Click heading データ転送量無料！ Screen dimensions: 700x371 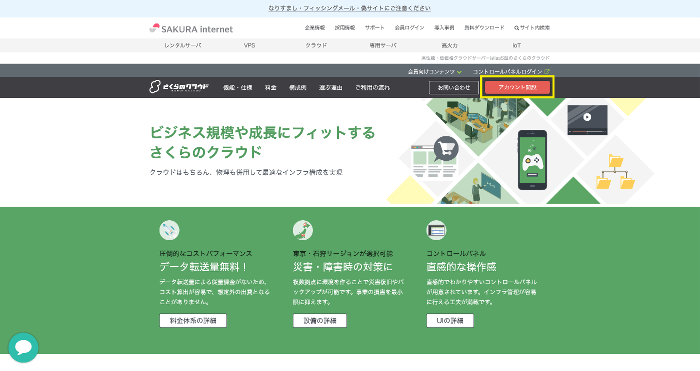click(203, 267)
